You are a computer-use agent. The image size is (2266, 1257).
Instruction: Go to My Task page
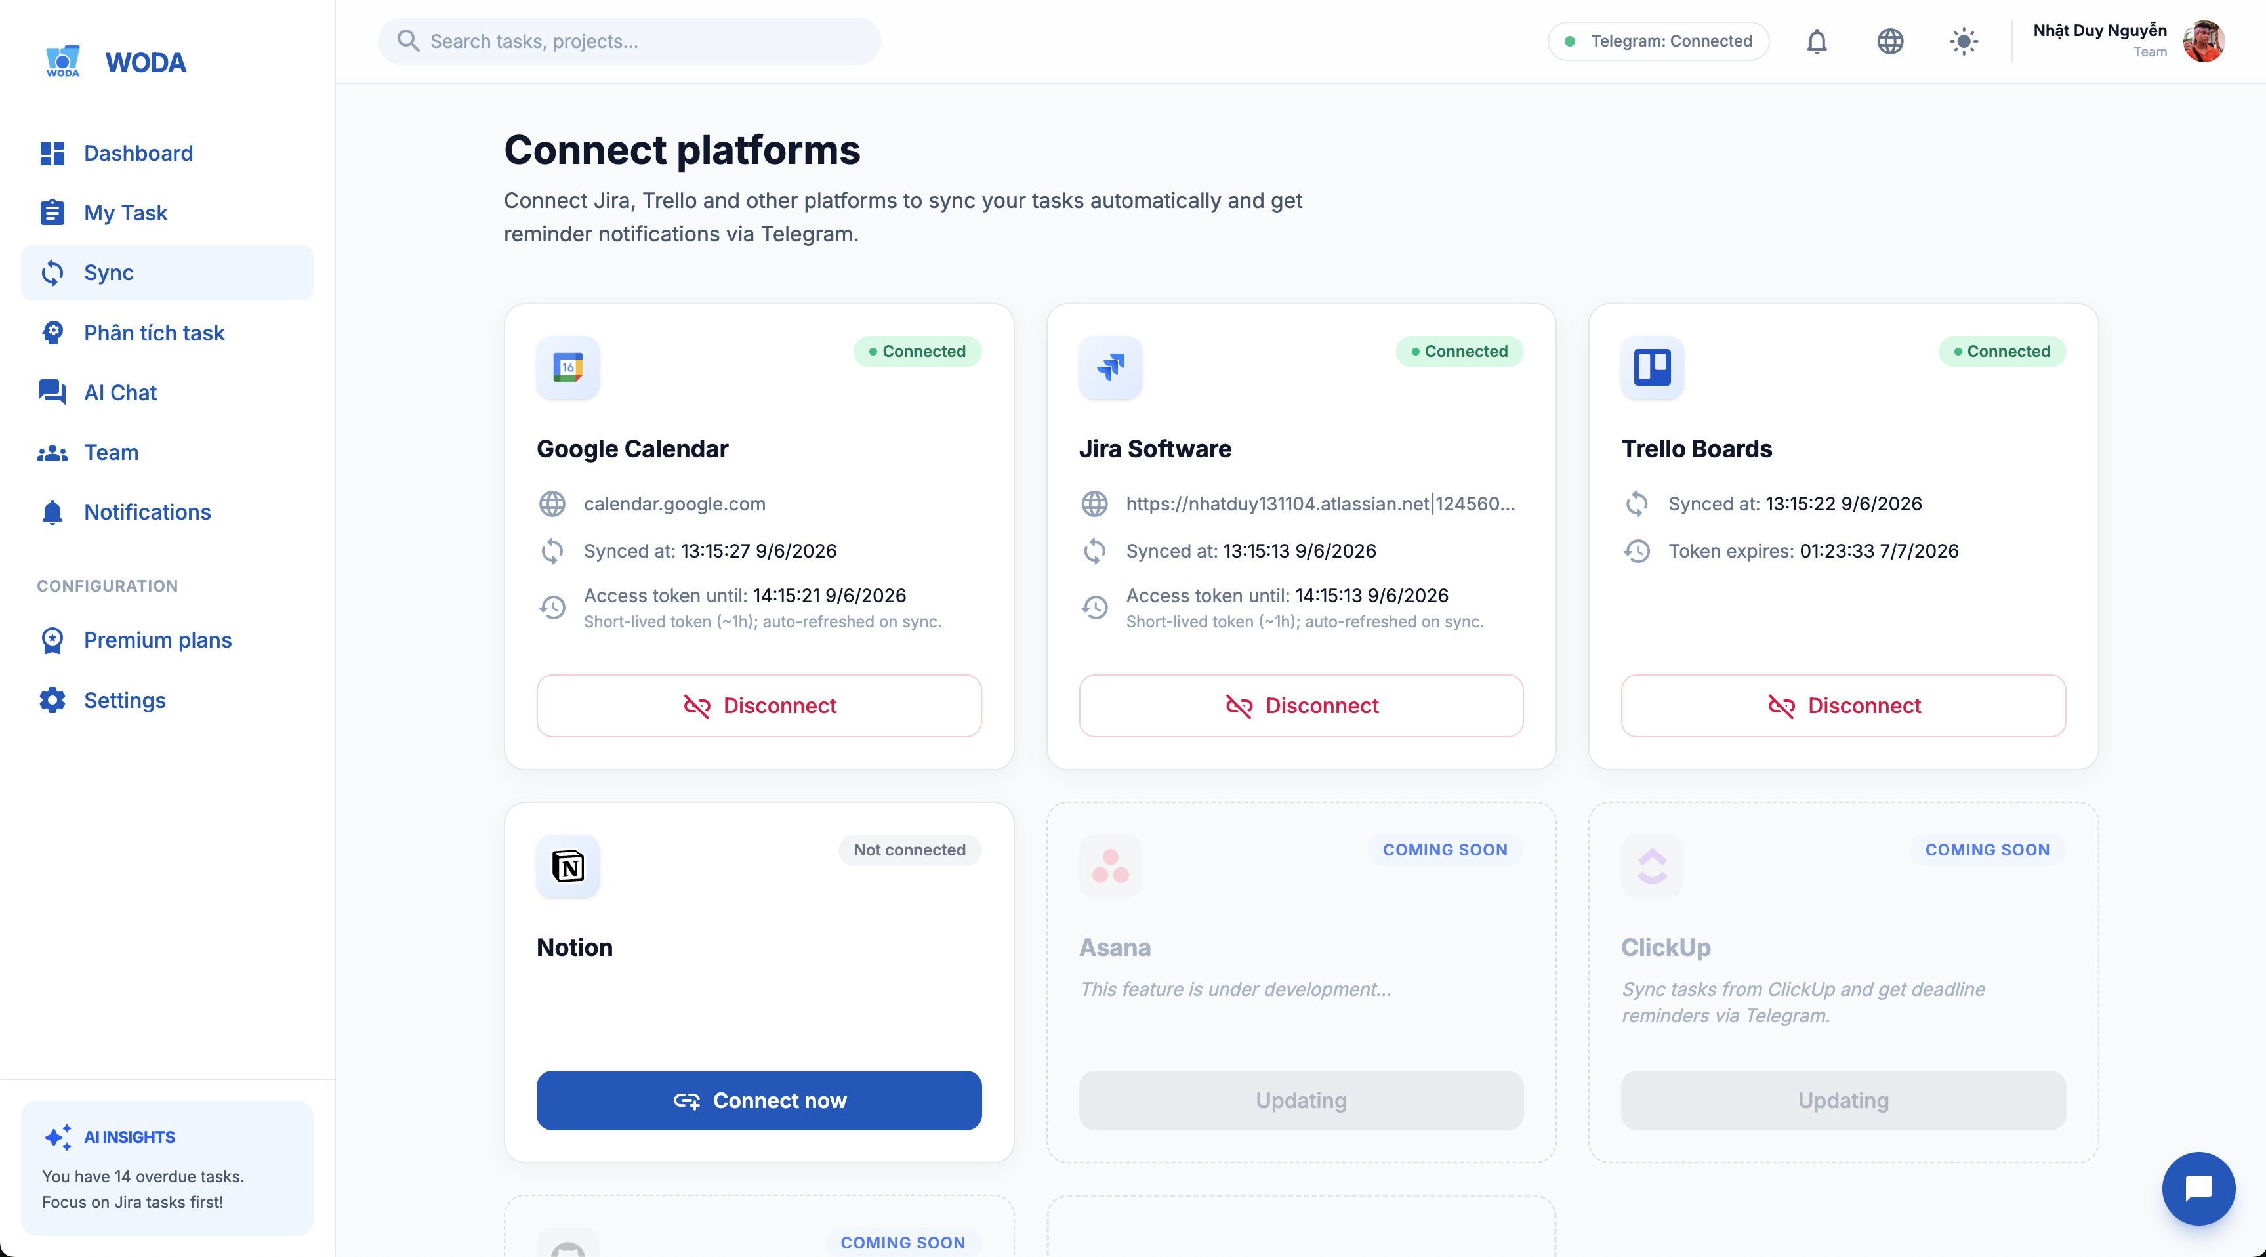click(x=167, y=213)
